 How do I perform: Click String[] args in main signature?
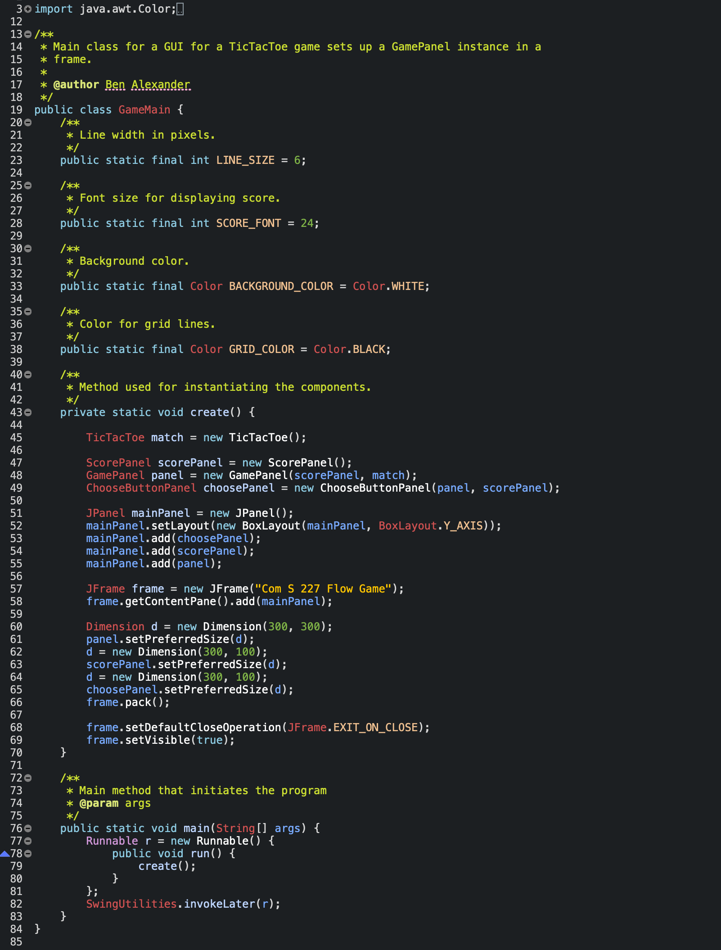[258, 828]
